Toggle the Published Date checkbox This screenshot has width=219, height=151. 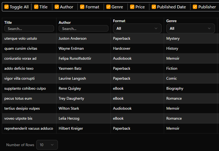[x=154, y=7]
